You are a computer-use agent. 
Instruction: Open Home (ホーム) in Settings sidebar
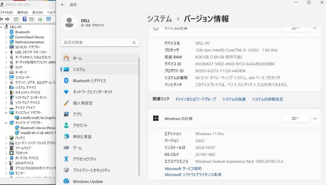click(100, 58)
